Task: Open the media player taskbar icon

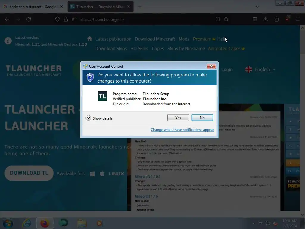Action: [100, 223]
